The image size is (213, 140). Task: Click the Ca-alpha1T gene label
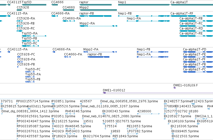tap(179, 2)
